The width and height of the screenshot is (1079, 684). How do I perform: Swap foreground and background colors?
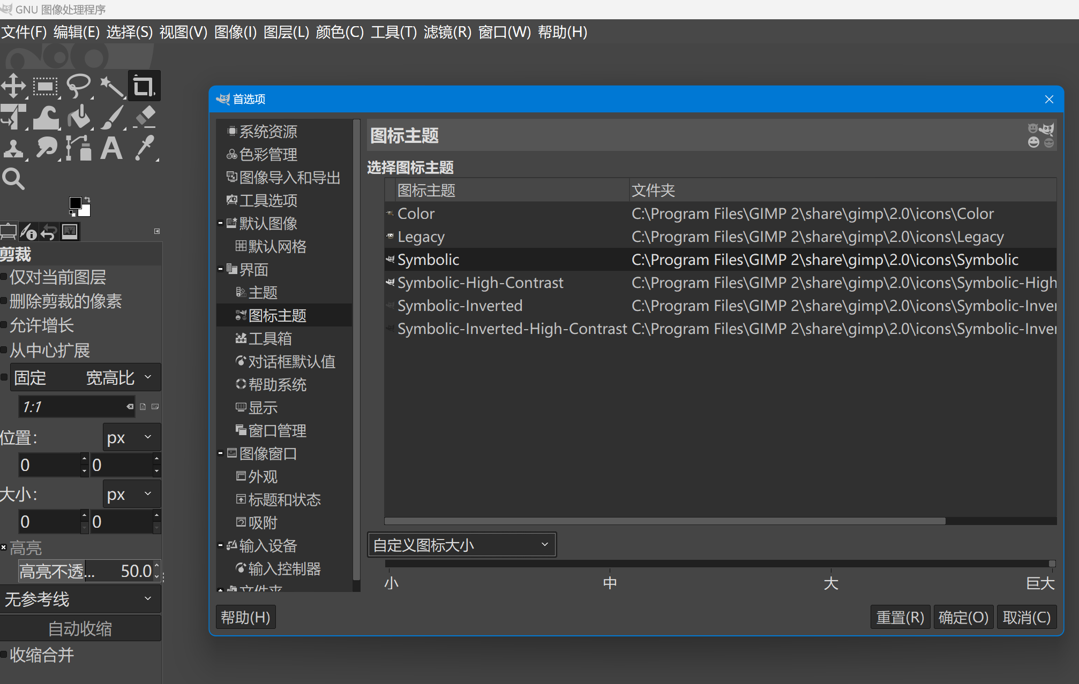click(87, 200)
